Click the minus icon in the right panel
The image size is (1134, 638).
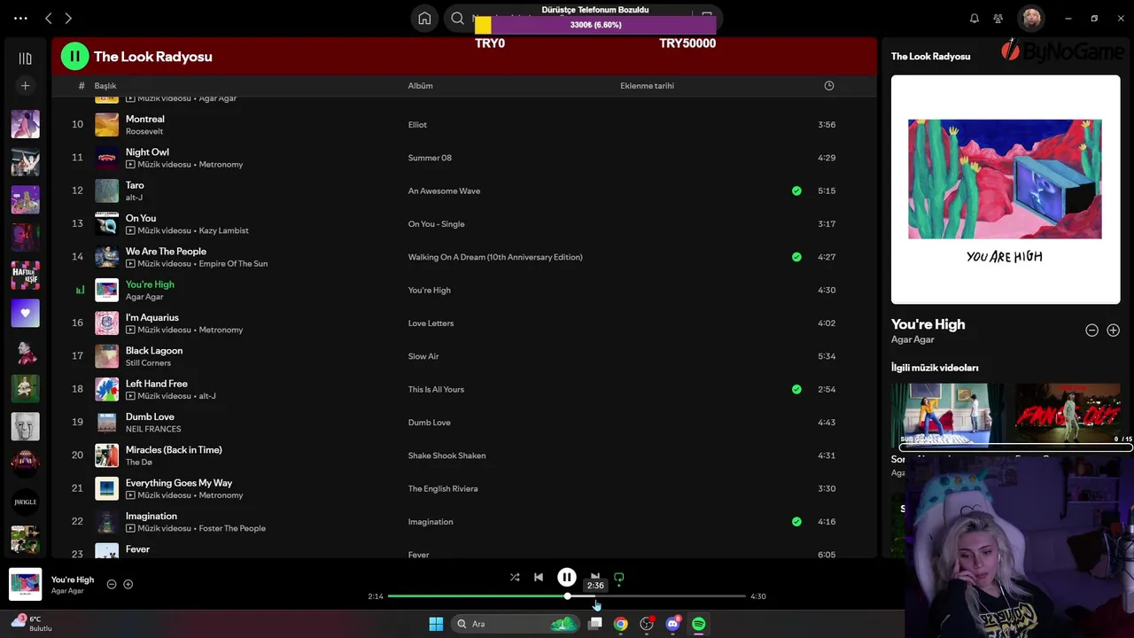1092,330
